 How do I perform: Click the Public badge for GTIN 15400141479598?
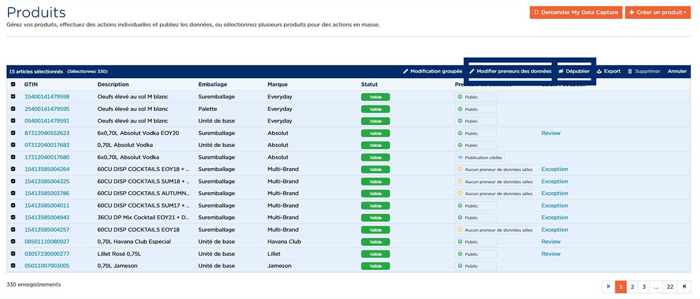(x=476, y=97)
